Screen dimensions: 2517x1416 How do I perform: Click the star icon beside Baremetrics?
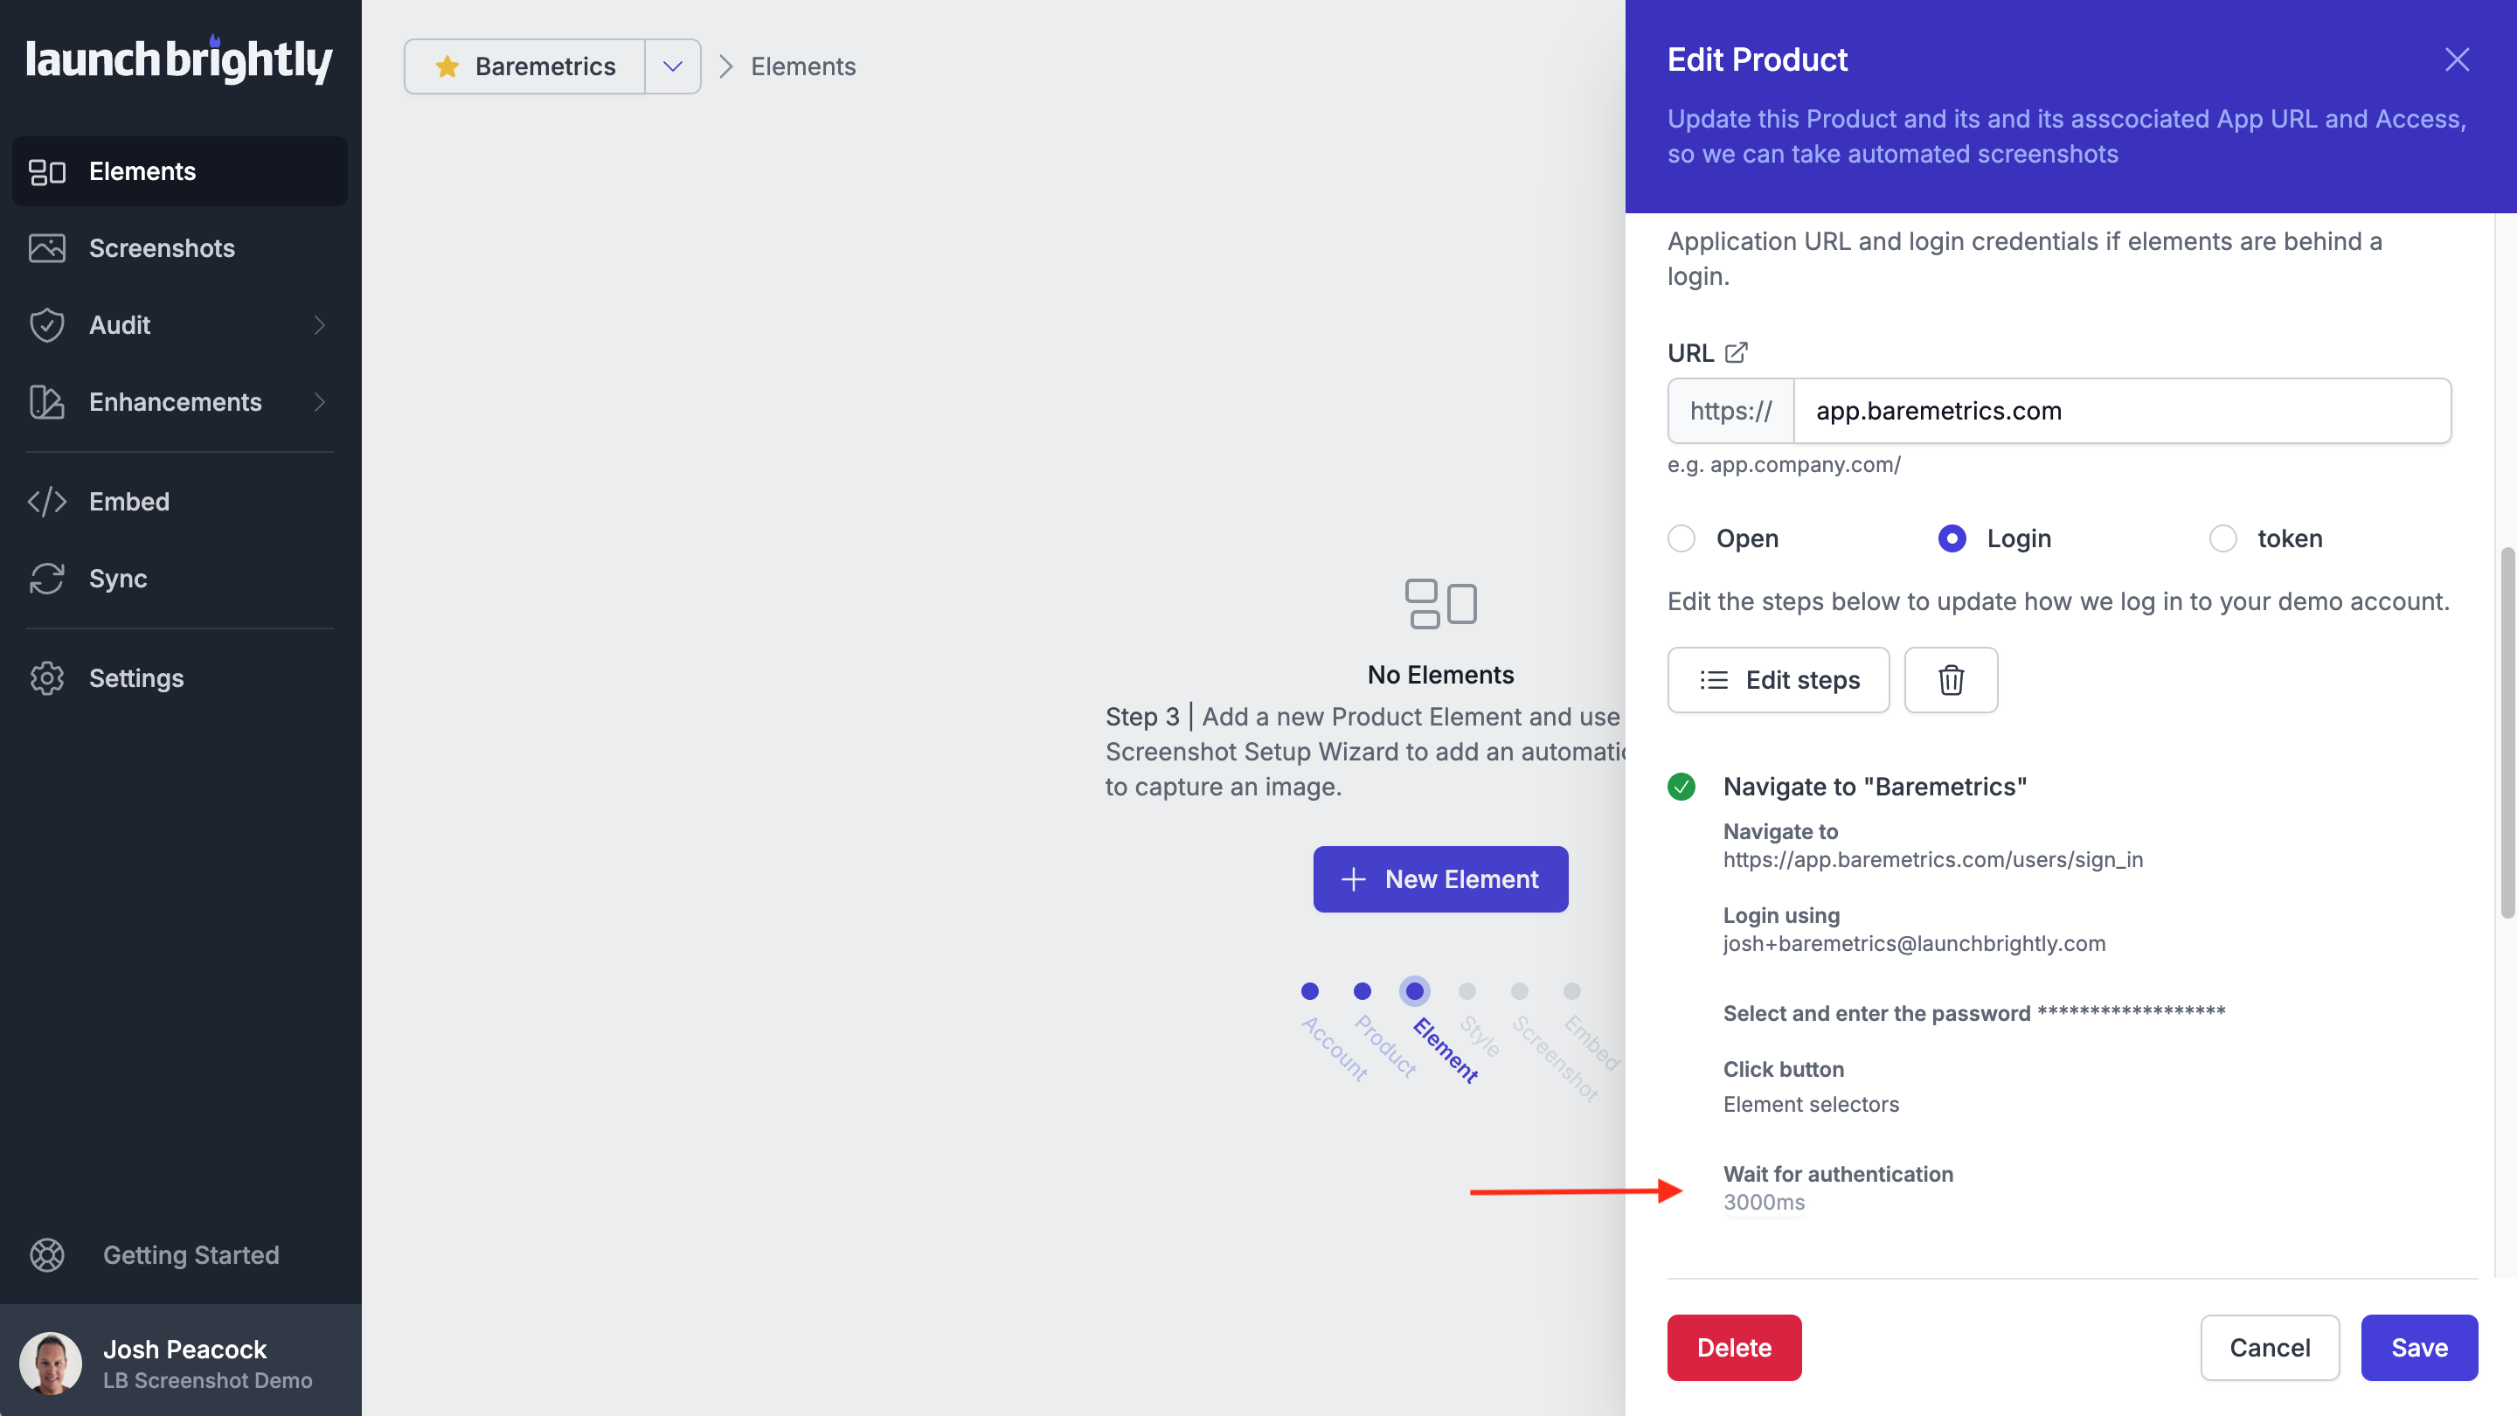pos(447,66)
